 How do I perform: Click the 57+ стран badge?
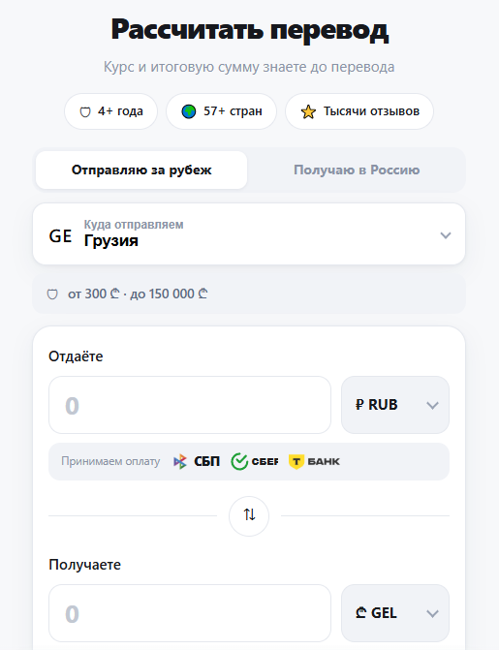tap(222, 111)
